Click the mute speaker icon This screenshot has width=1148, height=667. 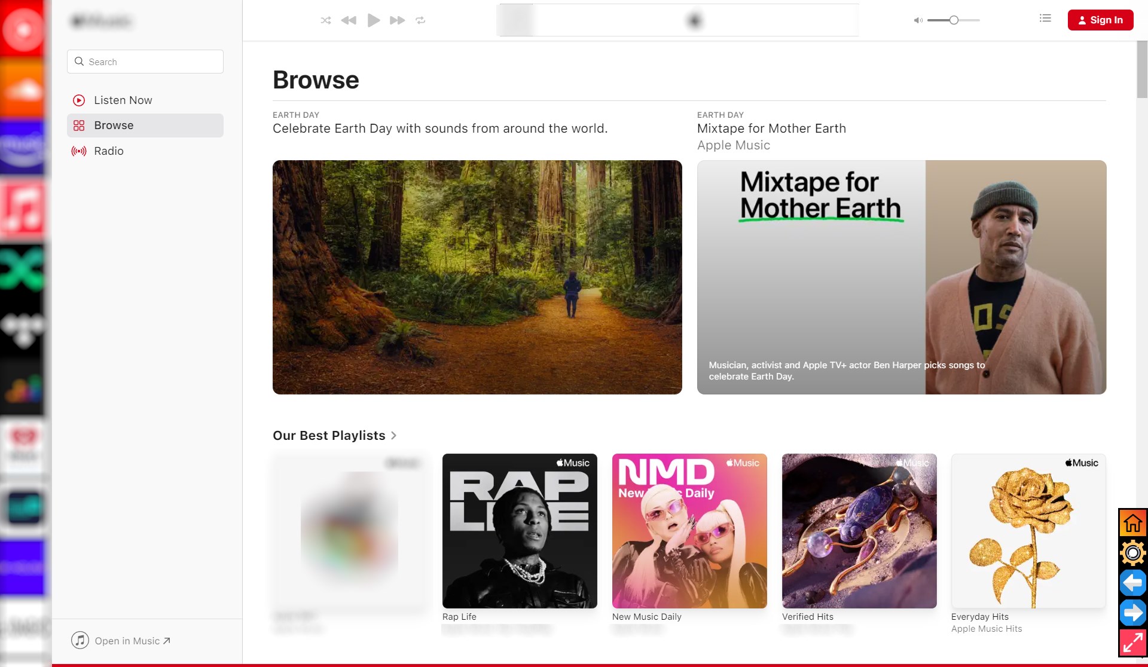point(918,20)
